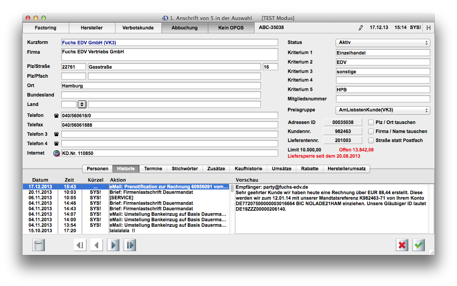This screenshot has height=286, width=457.
Task: Go to previous record arrow icon
Action: tap(96, 245)
